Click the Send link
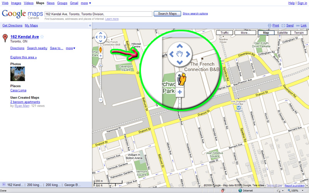The height and width of the screenshot is (193, 309). click(290, 25)
